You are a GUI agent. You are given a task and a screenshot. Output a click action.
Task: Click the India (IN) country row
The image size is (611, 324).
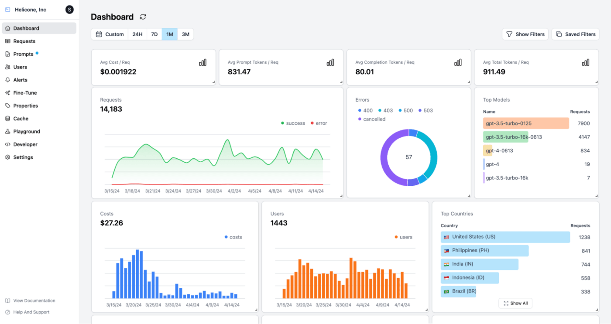click(515, 264)
